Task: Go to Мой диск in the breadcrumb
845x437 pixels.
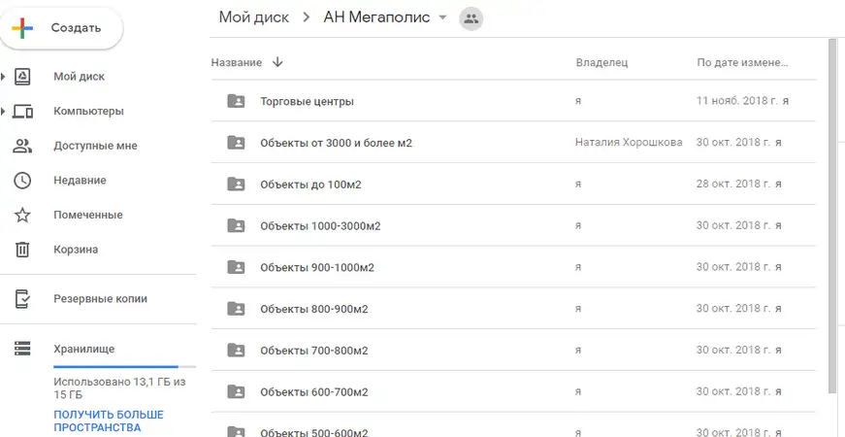Action: tap(254, 17)
